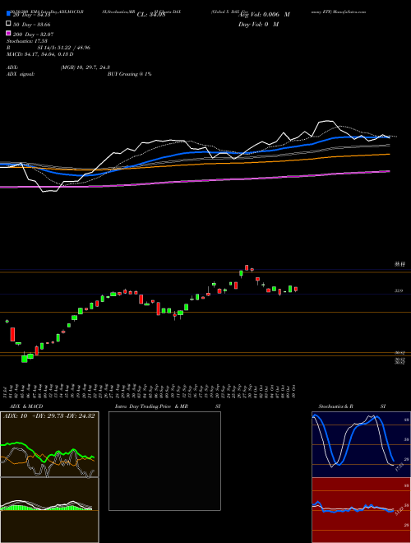Click the last candlestick on the chart

point(296,289)
